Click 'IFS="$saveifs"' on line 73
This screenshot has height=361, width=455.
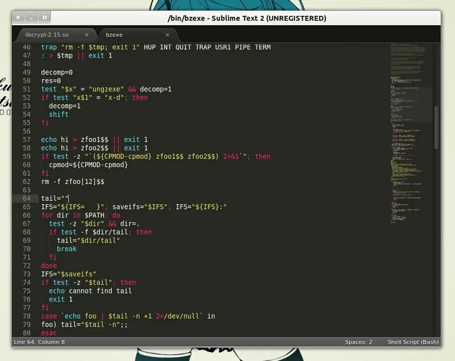[x=68, y=274]
